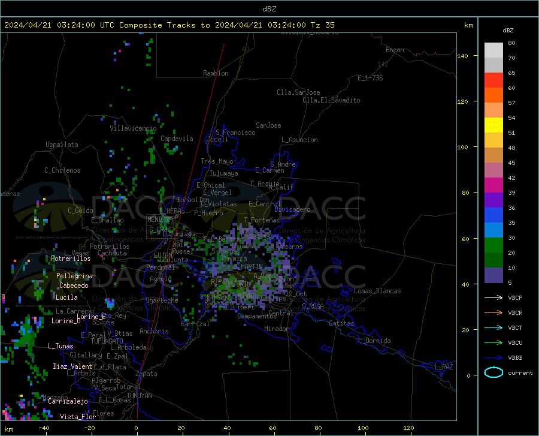Select the blue 36 dBZ color swatch
This screenshot has height=436, width=539.
coord(493,215)
